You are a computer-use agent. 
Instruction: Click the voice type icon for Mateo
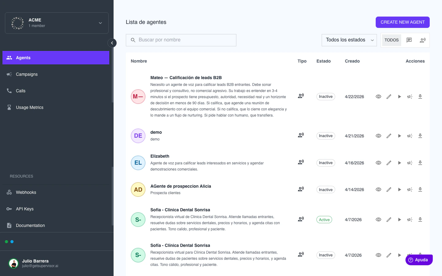[301, 96]
